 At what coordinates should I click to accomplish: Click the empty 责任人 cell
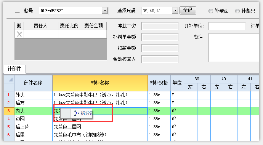click(x=41, y=34)
